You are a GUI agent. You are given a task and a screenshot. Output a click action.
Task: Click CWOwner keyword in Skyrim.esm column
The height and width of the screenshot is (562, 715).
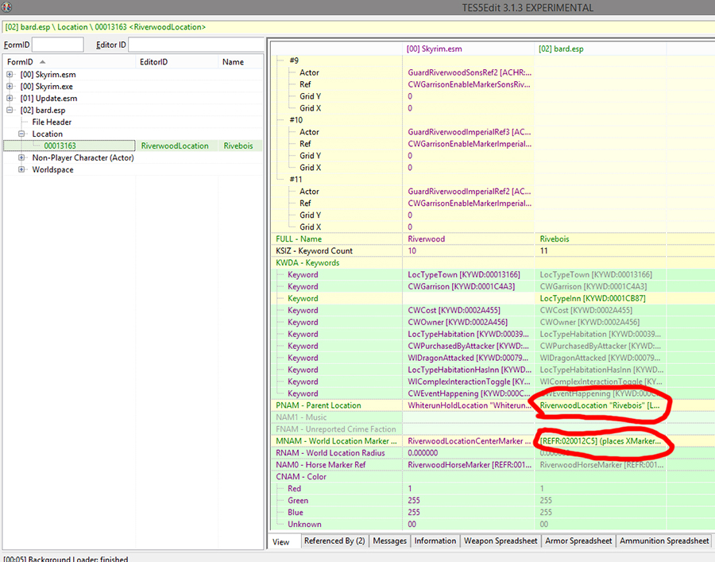(x=458, y=322)
